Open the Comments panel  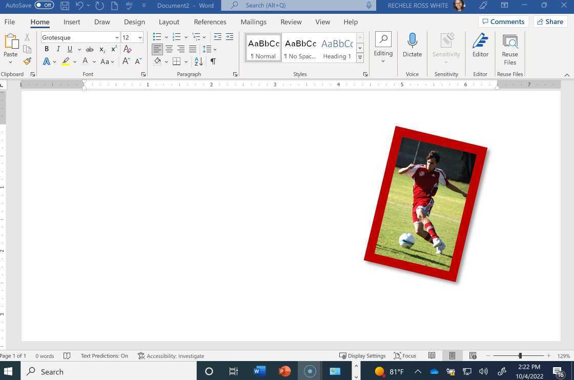tap(503, 22)
